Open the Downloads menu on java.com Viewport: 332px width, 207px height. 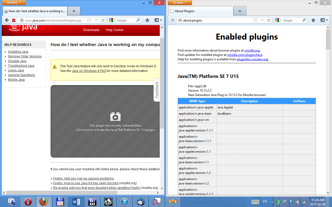(x=91, y=30)
